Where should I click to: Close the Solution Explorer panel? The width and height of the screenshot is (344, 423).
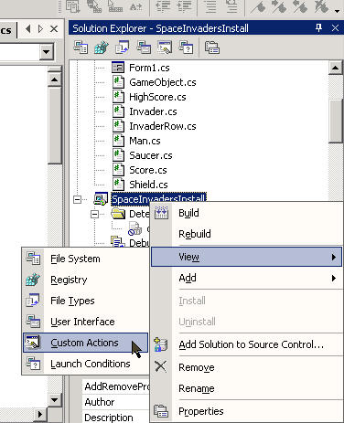click(x=335, y=28)
